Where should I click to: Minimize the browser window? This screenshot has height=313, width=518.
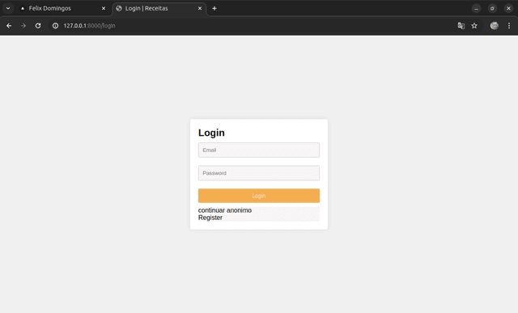(476, 9)
